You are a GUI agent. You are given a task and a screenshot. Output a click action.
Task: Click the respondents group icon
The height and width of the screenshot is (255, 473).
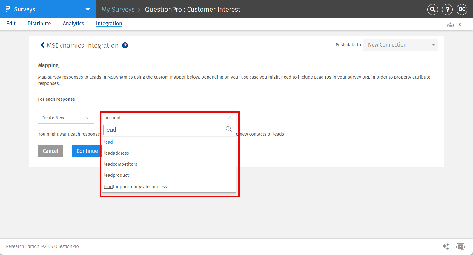450,24
